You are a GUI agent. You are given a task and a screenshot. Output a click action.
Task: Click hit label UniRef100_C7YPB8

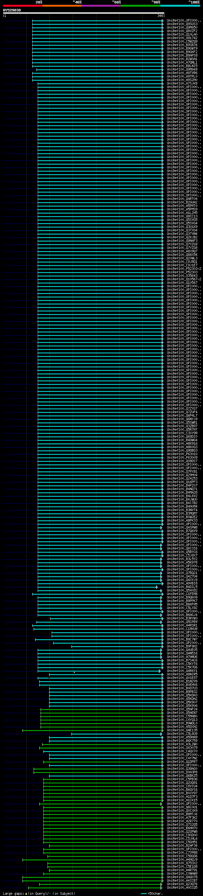pos(182,853)
